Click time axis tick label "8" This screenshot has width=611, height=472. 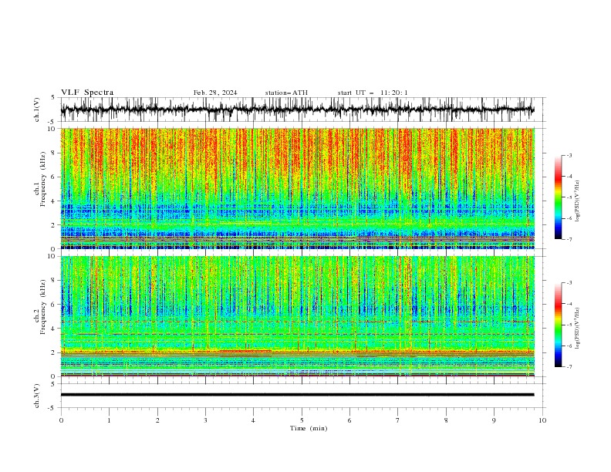tap(446, 420)
